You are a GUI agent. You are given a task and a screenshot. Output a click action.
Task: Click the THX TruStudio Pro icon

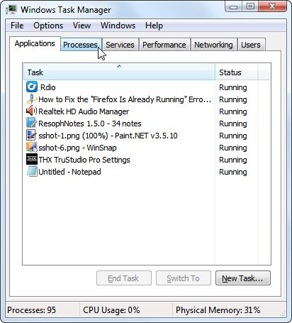tap(32, 159)
